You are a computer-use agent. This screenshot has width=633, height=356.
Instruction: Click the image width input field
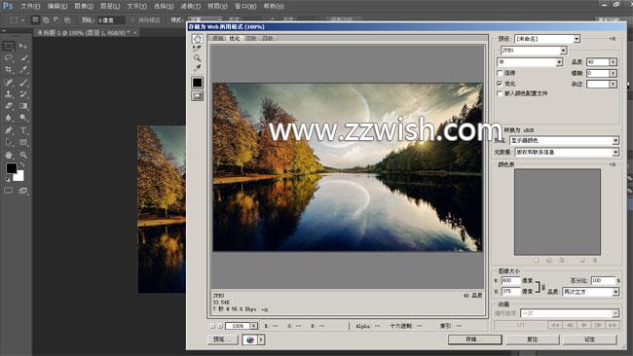[510, 280]
